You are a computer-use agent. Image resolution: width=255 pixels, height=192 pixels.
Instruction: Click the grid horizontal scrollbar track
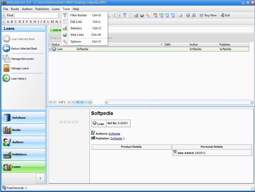coord(179,102)
